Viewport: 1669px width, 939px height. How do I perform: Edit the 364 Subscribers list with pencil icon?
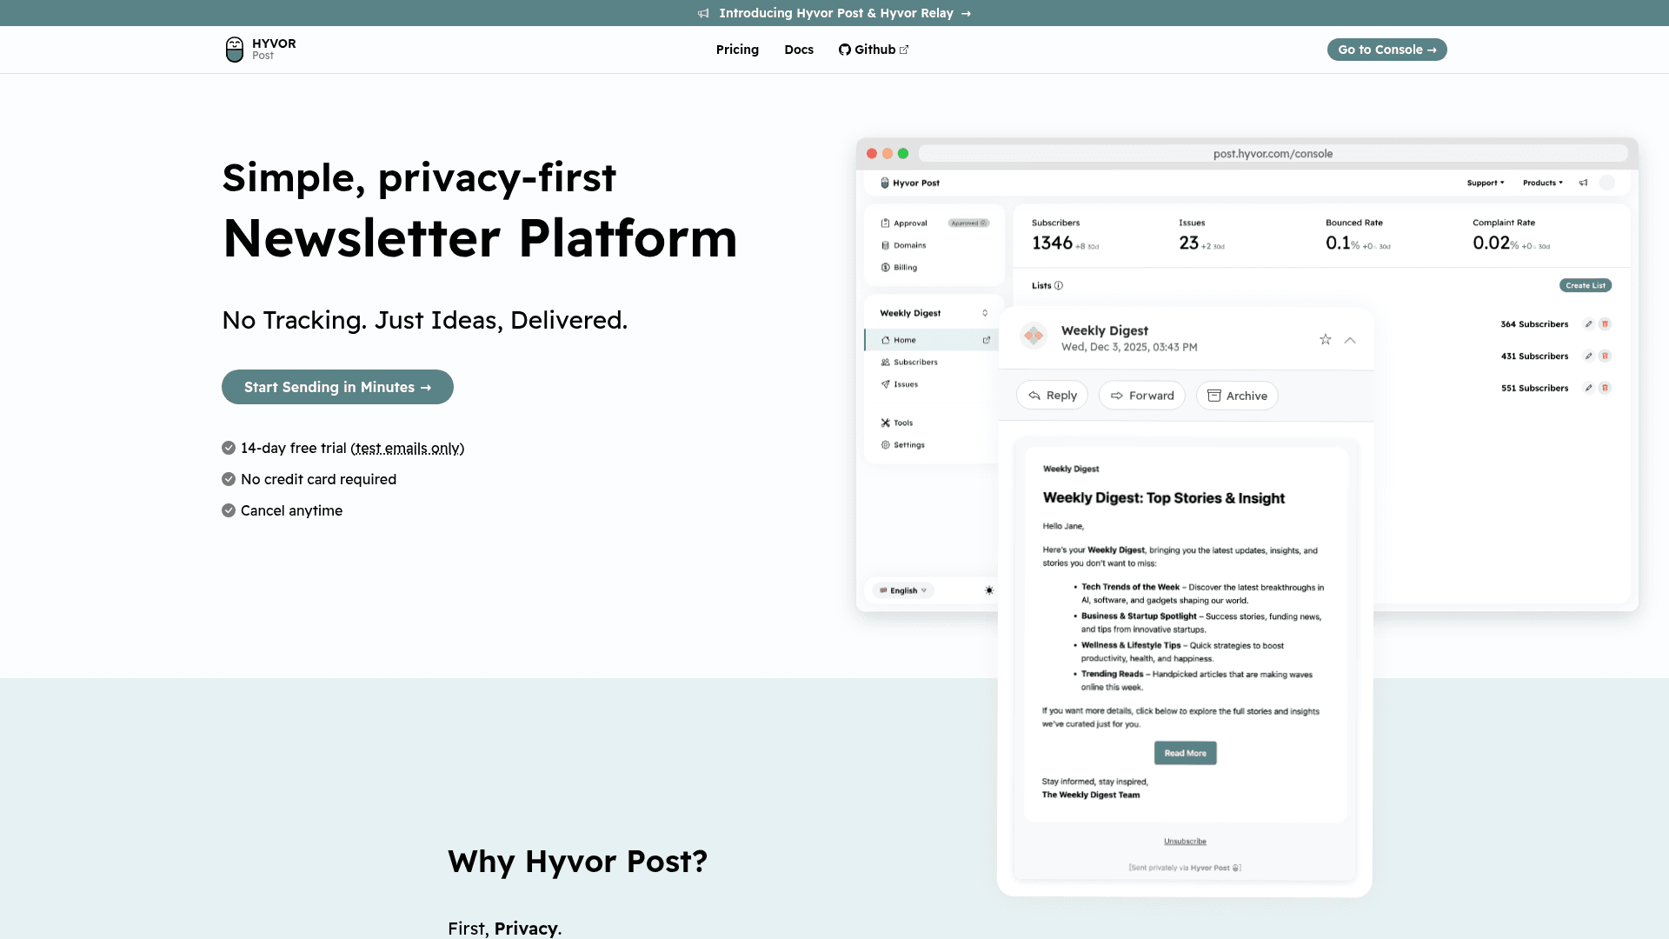(x=1588, y=324)
